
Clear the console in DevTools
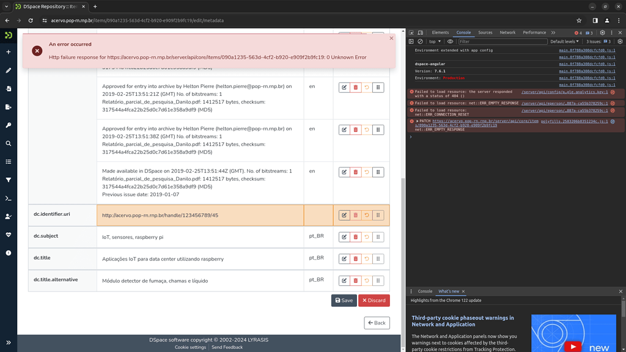click(x=419, y=42)
